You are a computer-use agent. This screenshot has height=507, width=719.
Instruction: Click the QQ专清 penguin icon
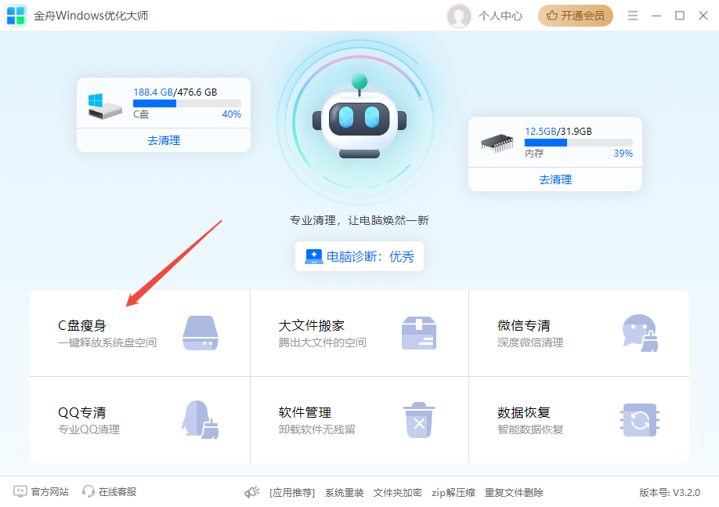pos(201,419)
